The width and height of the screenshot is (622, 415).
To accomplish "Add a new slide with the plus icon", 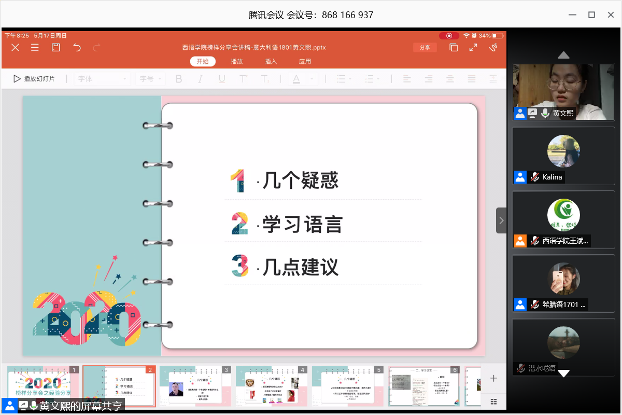I will click(x=493, y=378).
